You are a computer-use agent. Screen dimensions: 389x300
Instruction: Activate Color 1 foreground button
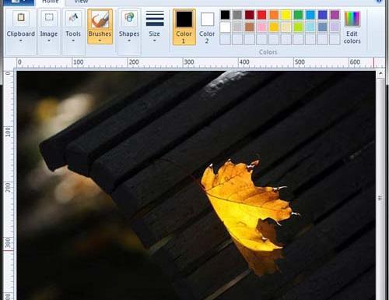coord(184,26)
